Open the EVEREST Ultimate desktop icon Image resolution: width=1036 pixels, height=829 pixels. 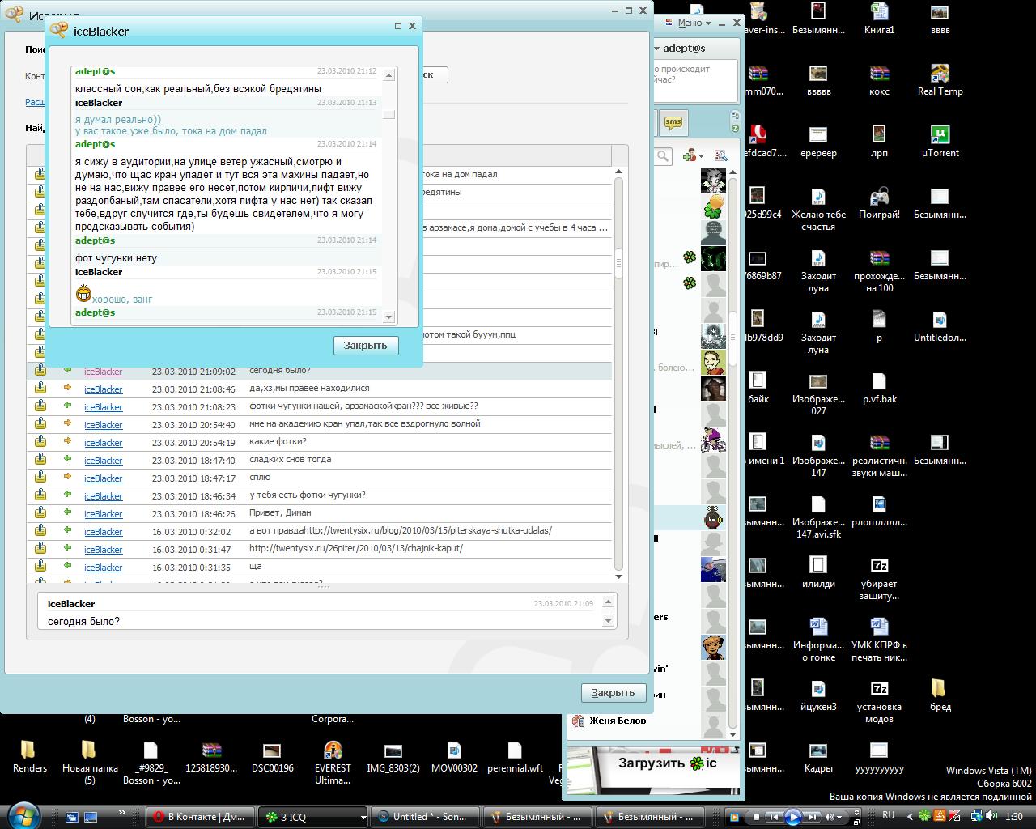click(x=332, y=751)
